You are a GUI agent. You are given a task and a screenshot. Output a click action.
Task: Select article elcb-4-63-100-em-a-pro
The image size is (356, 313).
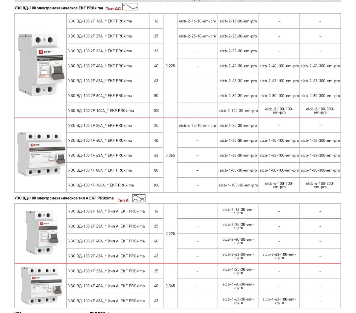(279, 301)
